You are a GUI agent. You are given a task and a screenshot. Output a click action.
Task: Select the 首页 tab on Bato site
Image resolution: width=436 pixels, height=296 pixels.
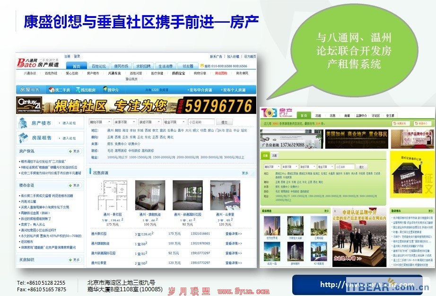(x=77, y=66)
